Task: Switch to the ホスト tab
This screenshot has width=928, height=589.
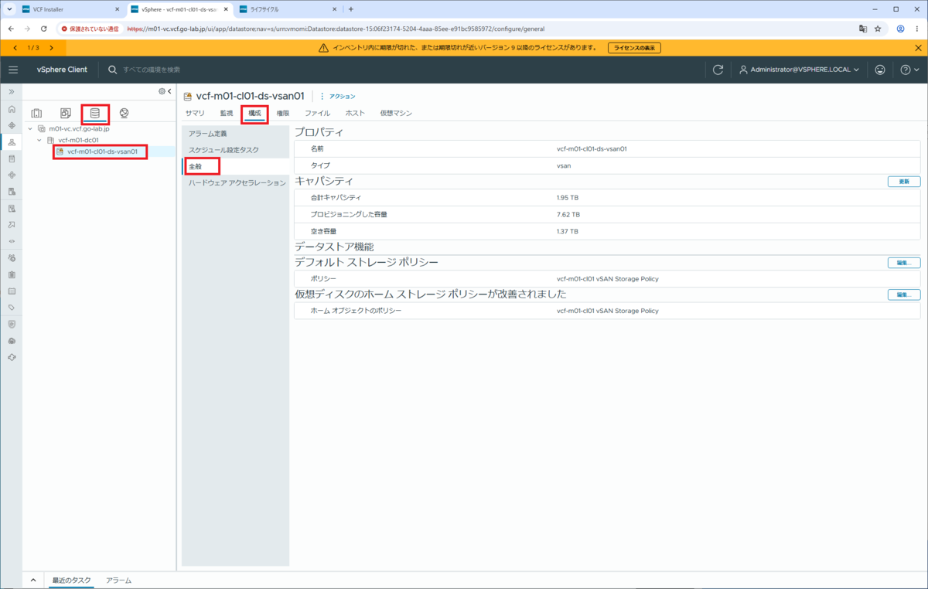Action: 355,114
